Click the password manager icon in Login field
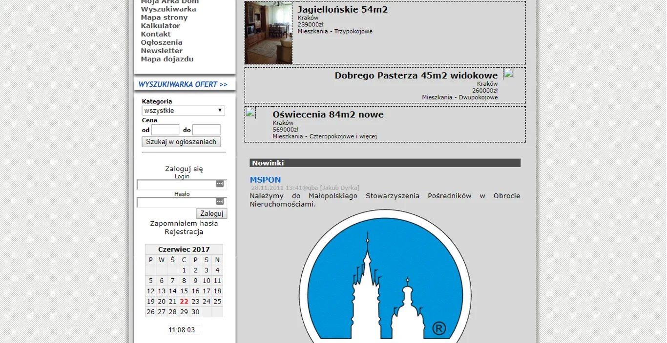This screenshot has height=343, width=667. coord(220,184)
